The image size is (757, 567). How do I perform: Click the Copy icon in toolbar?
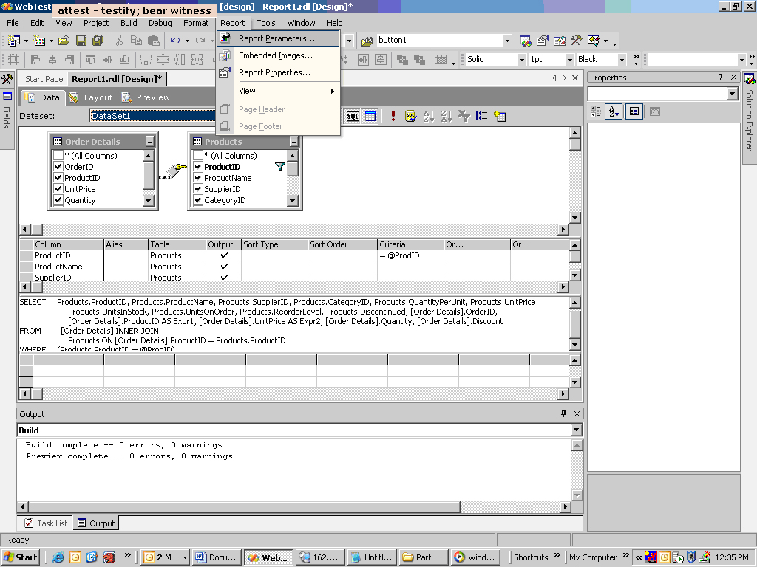coord(136,41)
